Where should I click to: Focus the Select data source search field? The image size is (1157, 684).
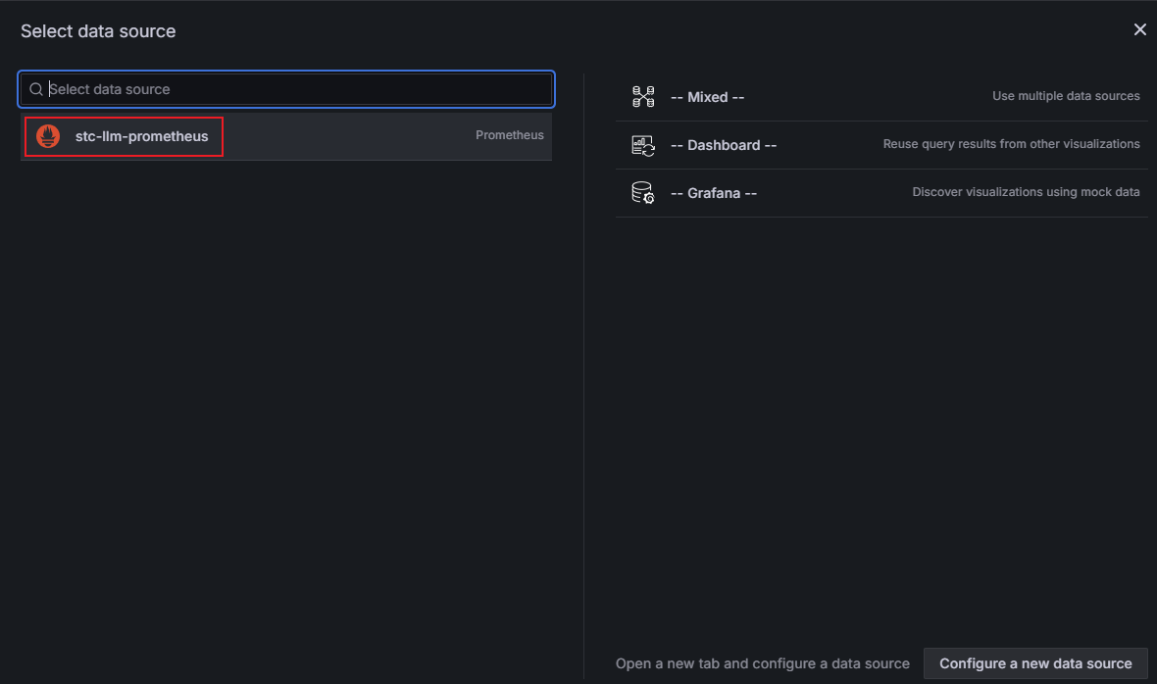click(x=294, y=89)
